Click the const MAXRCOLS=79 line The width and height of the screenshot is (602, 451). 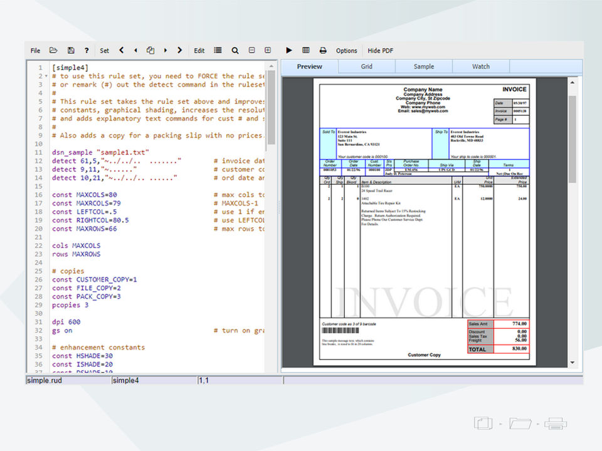point(87,203)
